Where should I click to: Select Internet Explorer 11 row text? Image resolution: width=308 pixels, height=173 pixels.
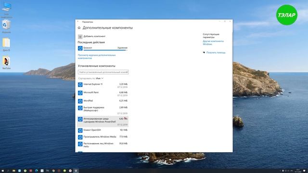pos(93,84)
